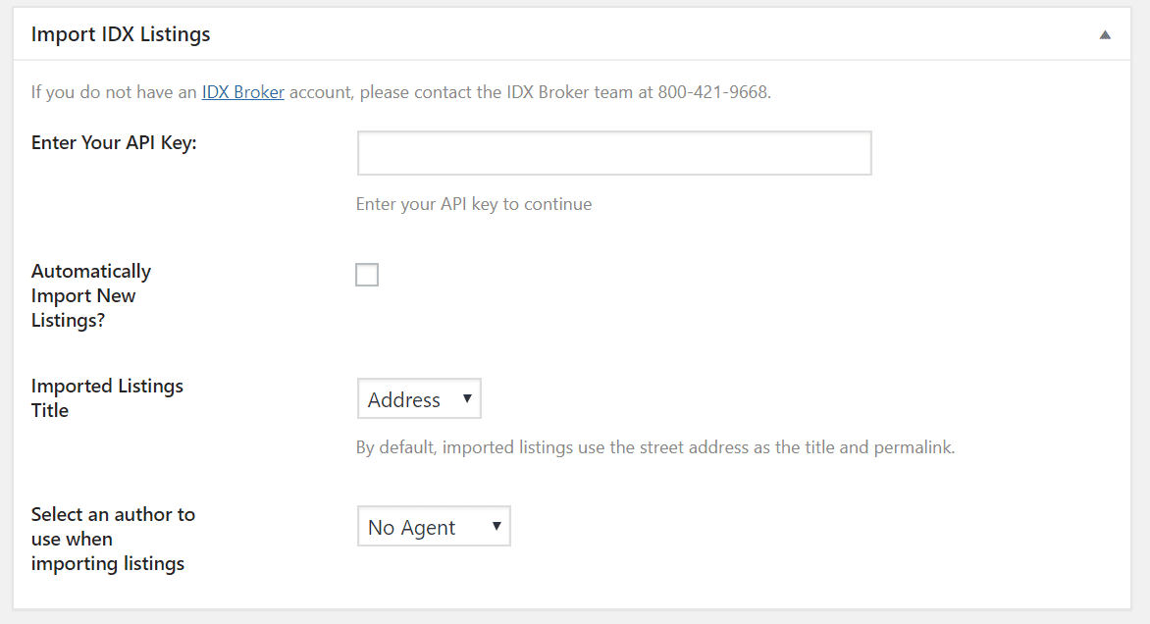The width and height of the screenshot is (1150, 624).
Task: Tick the Automatically Import New Listings checkbox
Action: tap(367, 275)
